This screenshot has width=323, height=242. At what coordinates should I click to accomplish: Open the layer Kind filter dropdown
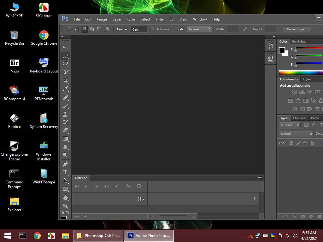pyautogui.click(x=290, y=125)
